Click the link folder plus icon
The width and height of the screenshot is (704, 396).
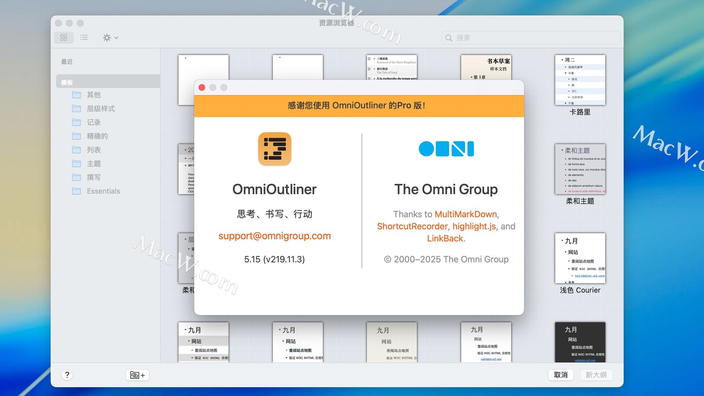point(137,375)
